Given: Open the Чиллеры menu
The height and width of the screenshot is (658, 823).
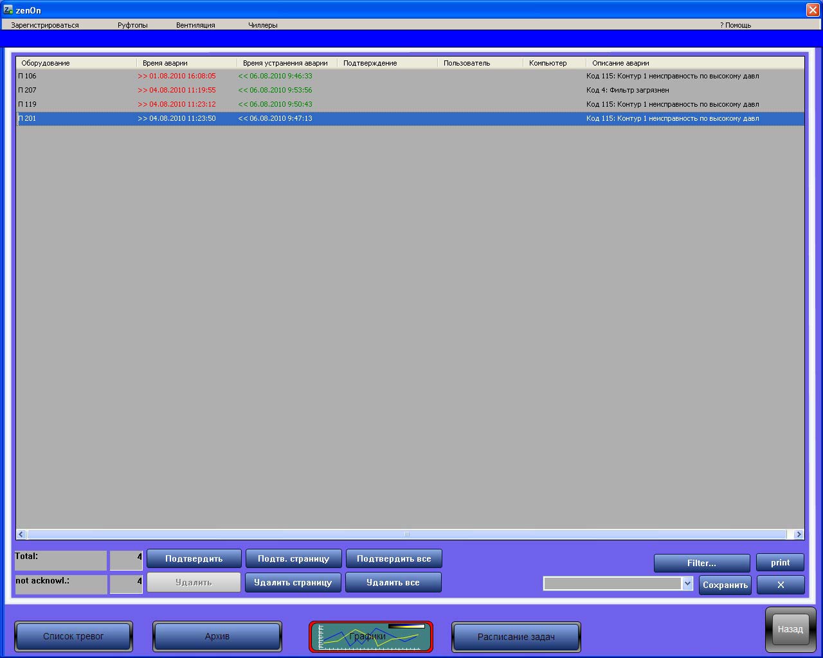Looking at the screenshot, I should (x=262, y=25).
